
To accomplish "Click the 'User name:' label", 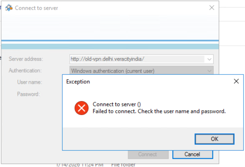I will [30, 82].
